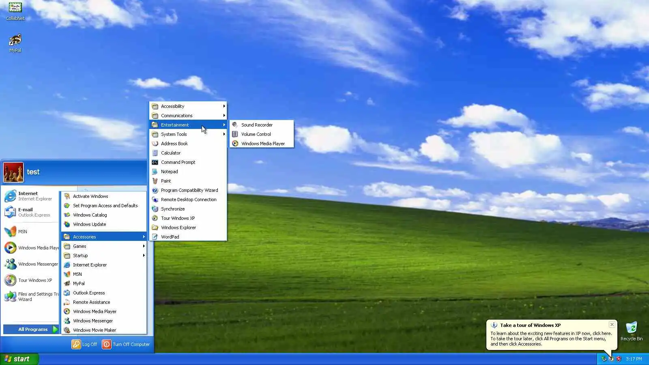Screen dimensions: 649x365
Task: Open Volume Control in the Entertainment submenu
Action: pyautogui.click(x=262, y=134)
